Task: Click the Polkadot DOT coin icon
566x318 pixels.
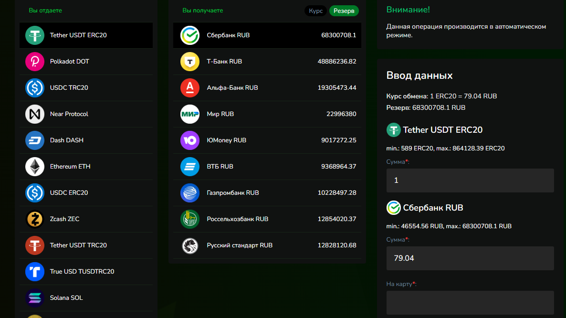Action: (35, 62)
